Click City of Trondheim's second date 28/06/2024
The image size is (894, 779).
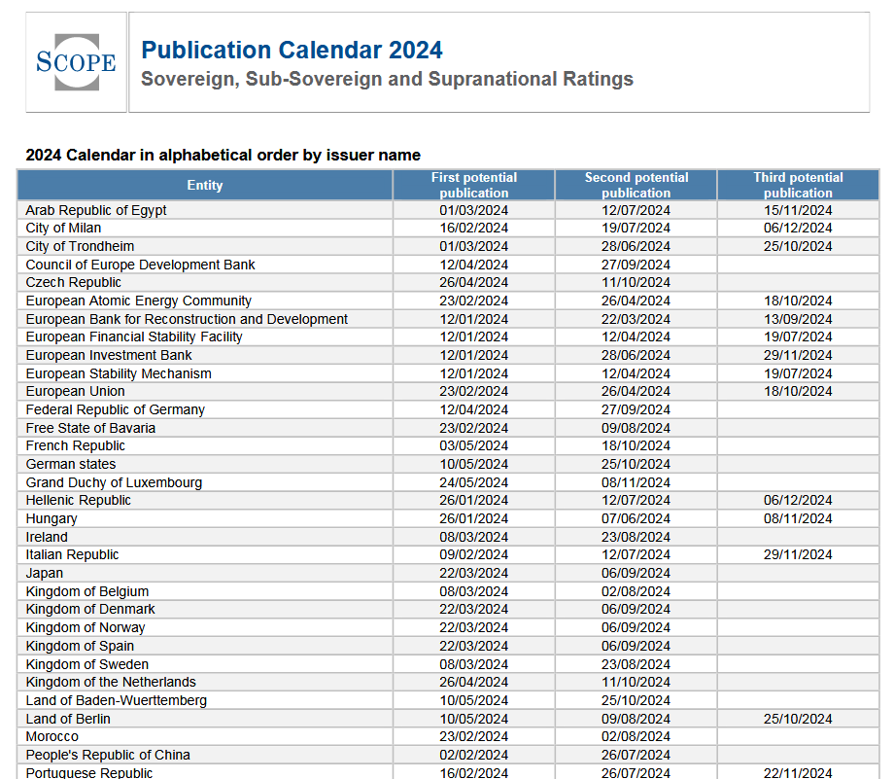click(636, 246)
